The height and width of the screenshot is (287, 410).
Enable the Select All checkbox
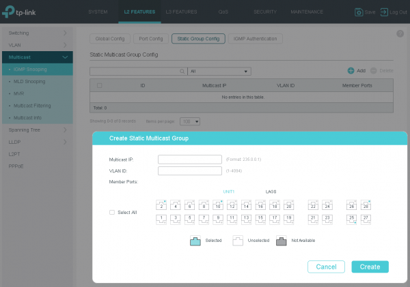[x=112, y=212]
